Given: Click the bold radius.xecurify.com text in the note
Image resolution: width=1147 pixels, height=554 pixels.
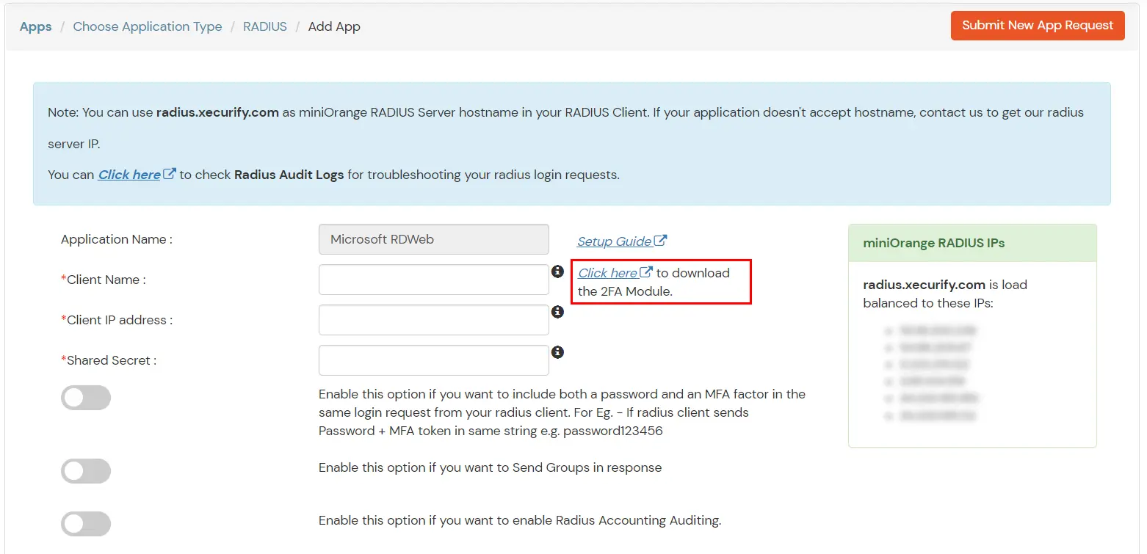Looking at the screenshot, I should [x=217, y=112].
